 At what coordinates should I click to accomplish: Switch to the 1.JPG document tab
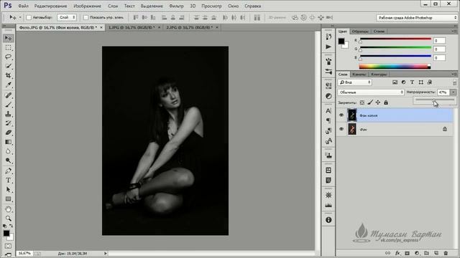coord(132,27)
